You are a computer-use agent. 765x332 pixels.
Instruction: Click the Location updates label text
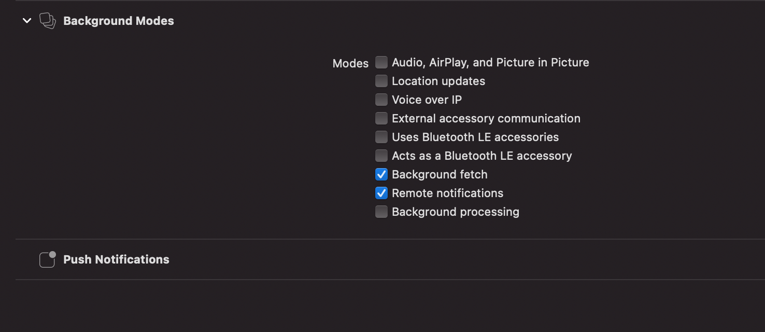[x=438, y=81]
